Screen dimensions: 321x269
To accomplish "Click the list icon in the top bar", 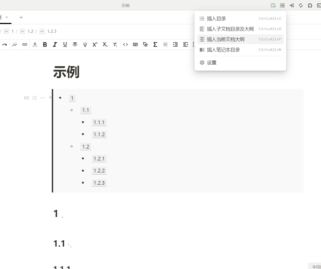I will 282,5.
